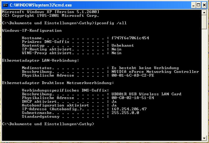
Task: Click the MAC address 00-01-6C-AD-C2-FE
Action: (133, 75)
